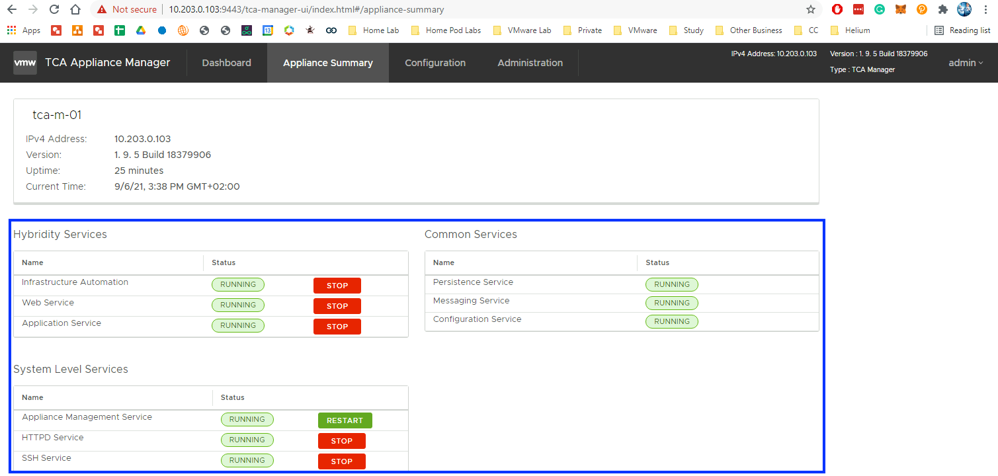
Task: Switch to the Dashboard tab
Action: 226,63
